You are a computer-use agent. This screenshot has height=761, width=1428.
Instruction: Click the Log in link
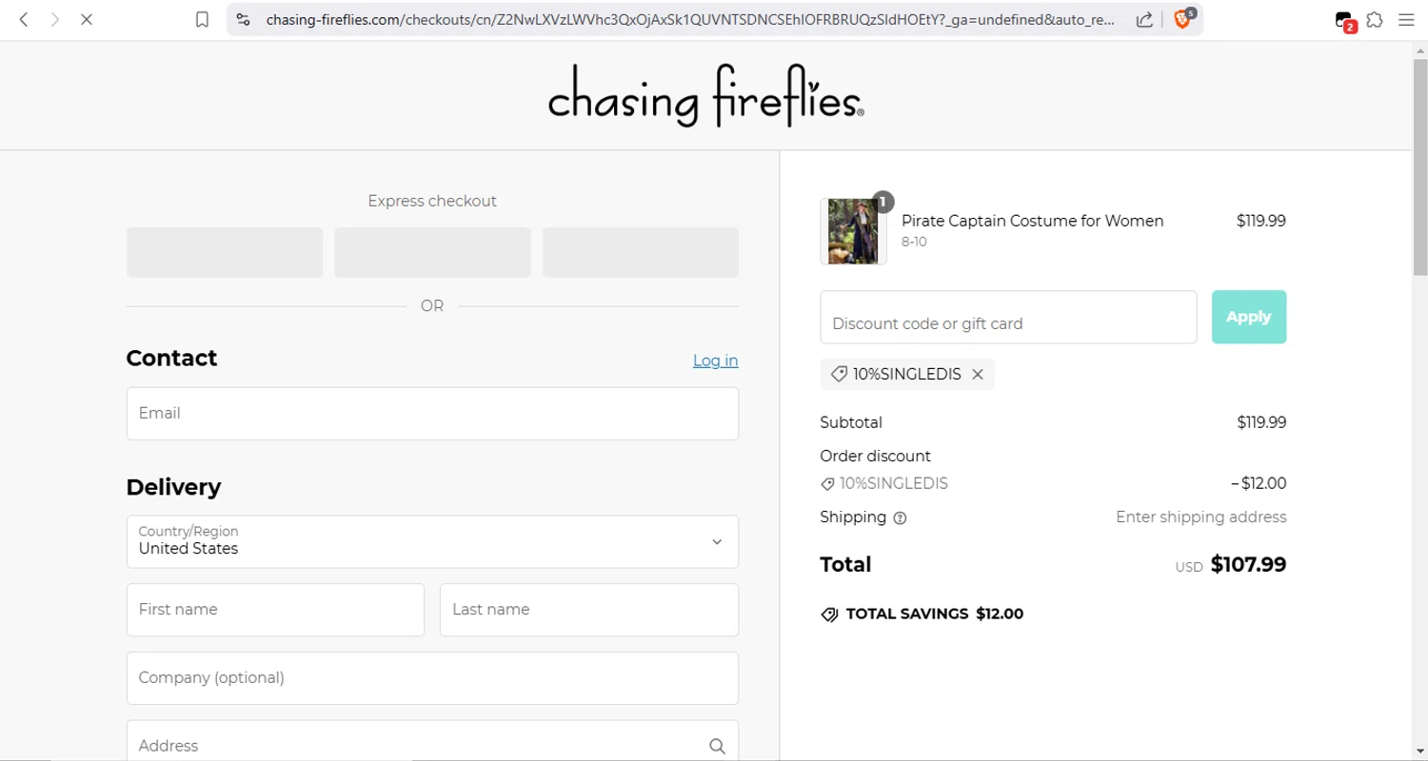[x=715, y=361]
